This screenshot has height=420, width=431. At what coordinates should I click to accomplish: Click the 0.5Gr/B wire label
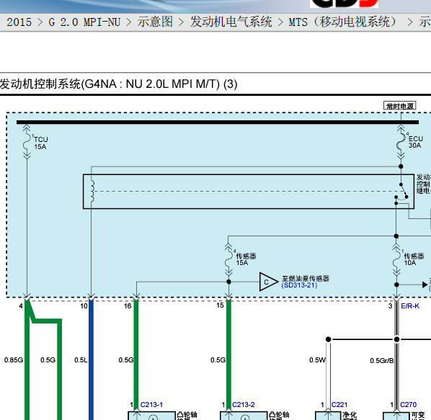coord(382,361)
